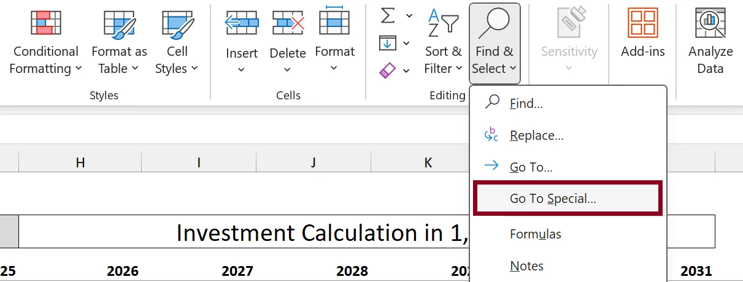The image size is (743, 282).
Task: Click the Fill down icon
Action: pyautogui.click(x=388, y=43)
